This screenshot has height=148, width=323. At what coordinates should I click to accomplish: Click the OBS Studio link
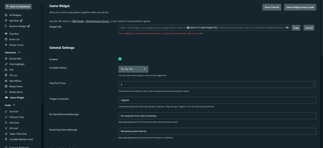click(x=78, y=21)
